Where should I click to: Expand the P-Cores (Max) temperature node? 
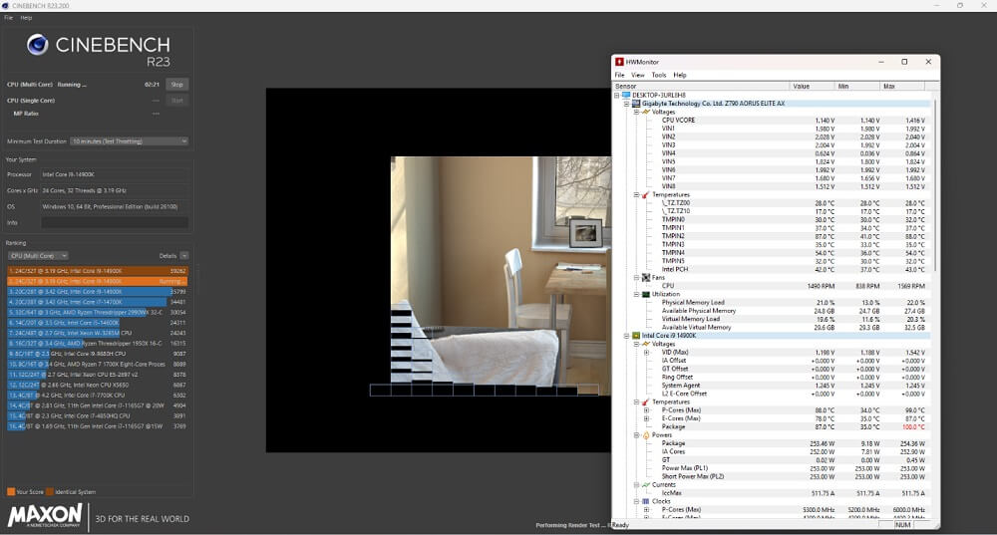(646, 410)
